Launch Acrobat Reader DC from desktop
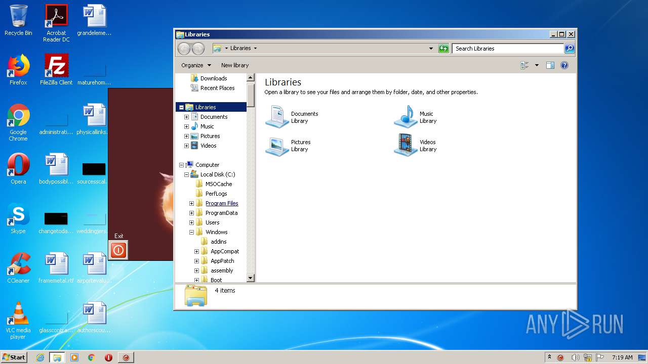The width and height of the screenshot is (648, 364). [56, 23]
